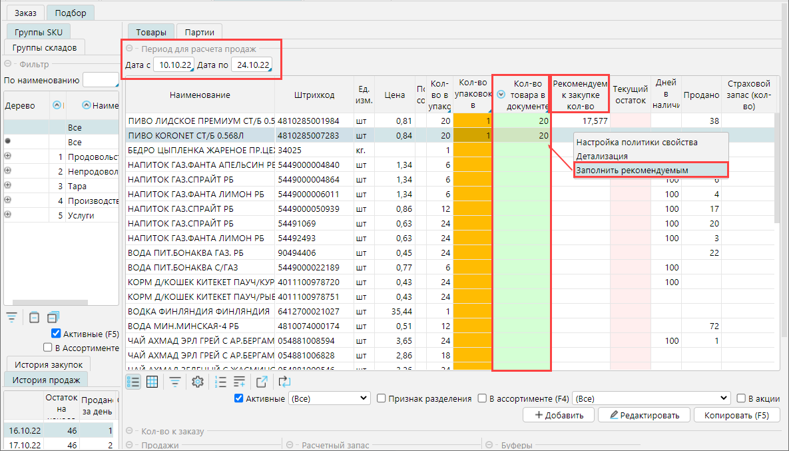This screenshot has height=451, width=789.
Task: Enable the В акции checkbox
Action: pyautogui.click(x=741, y=398)
